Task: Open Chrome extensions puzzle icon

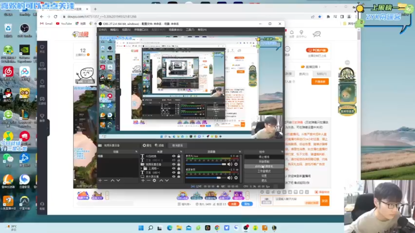Action: [x=328, y=17]
